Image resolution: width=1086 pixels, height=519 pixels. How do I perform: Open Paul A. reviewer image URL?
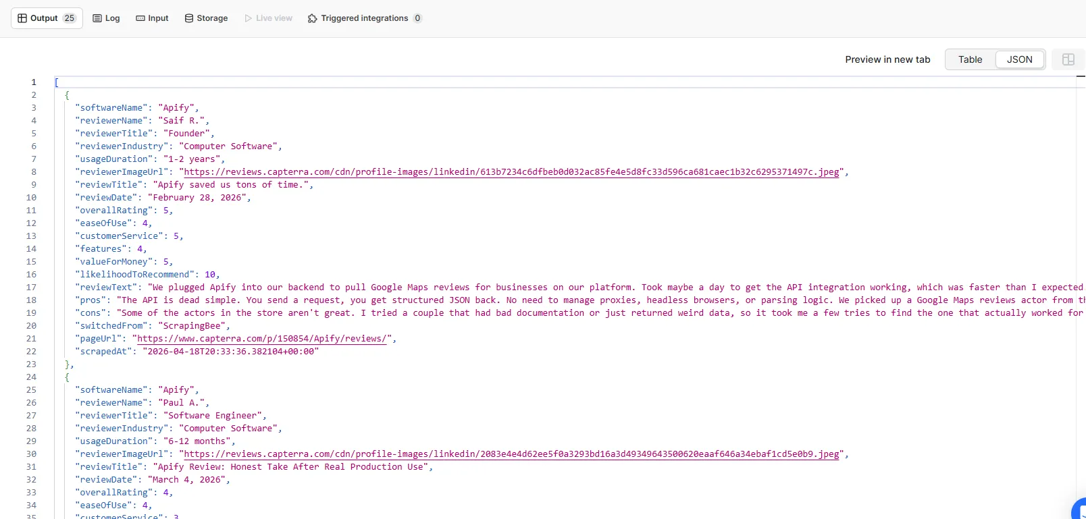[511, 454]
